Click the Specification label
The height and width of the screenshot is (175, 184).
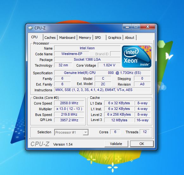pyautogui.click(x=43, y=73)
